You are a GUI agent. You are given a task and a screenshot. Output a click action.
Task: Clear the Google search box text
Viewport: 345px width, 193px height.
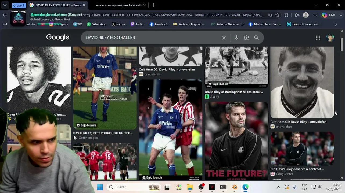point(224,38)
